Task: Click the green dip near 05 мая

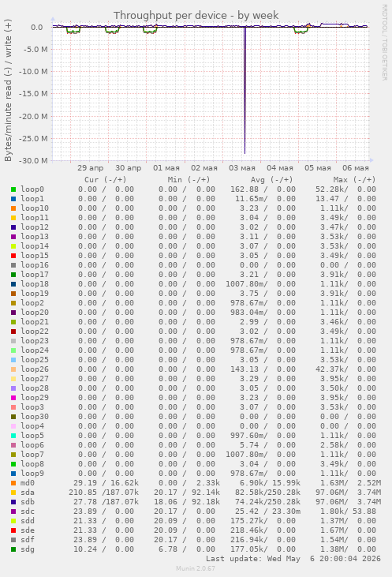Action: [301, 31]
